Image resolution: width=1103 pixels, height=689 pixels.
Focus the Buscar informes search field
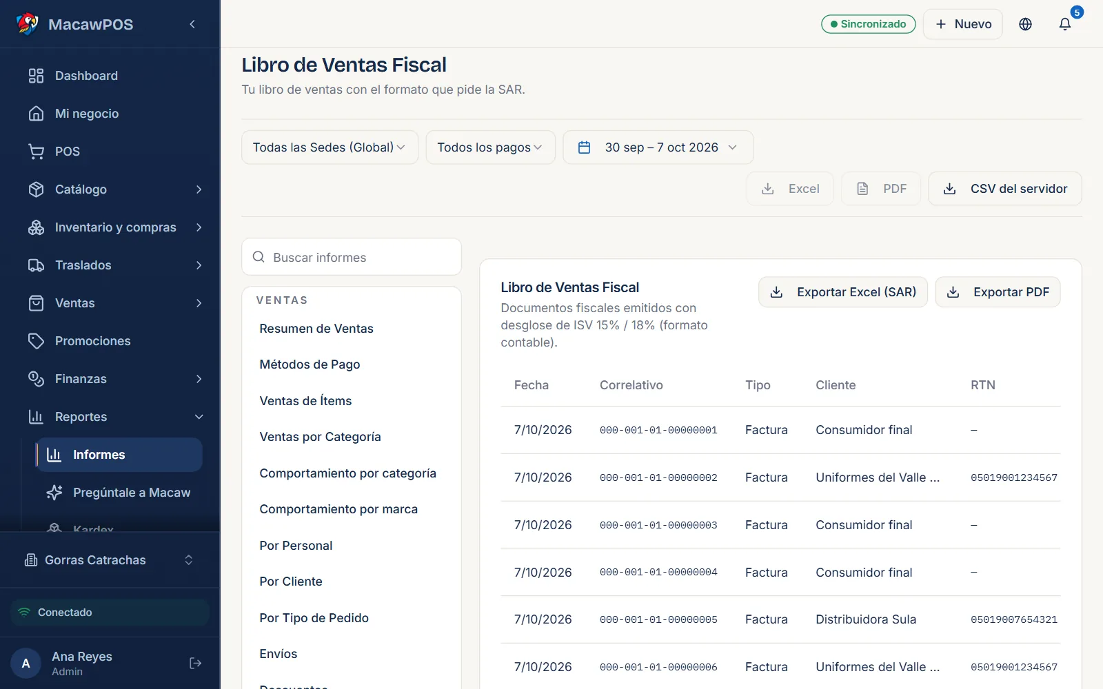[352, 257]
